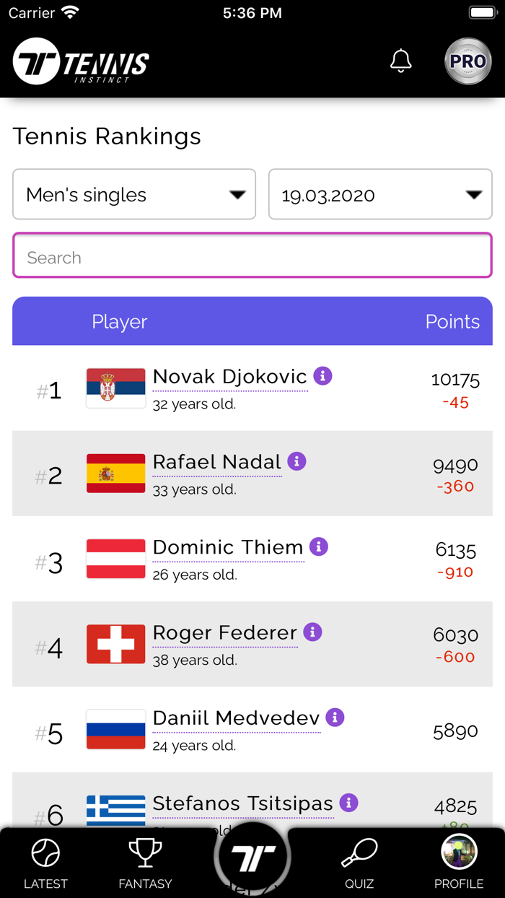Tap the PRO badge icon

[467, 61]
